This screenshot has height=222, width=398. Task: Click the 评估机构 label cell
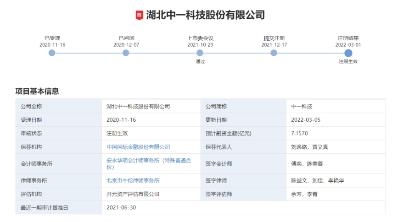coord(59,194)
